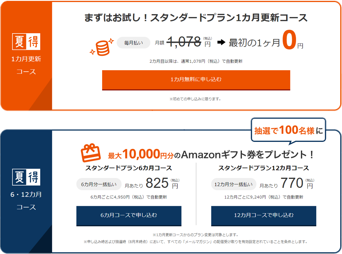Viewport: 342px width, 254px height.
Task: Select the '6カ月分一括払い' pill label
Action: point(99,184)
